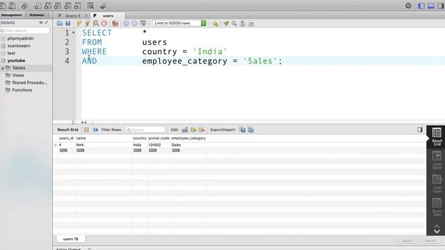Edit current row icon in result toolbar

tap(185, 130)
